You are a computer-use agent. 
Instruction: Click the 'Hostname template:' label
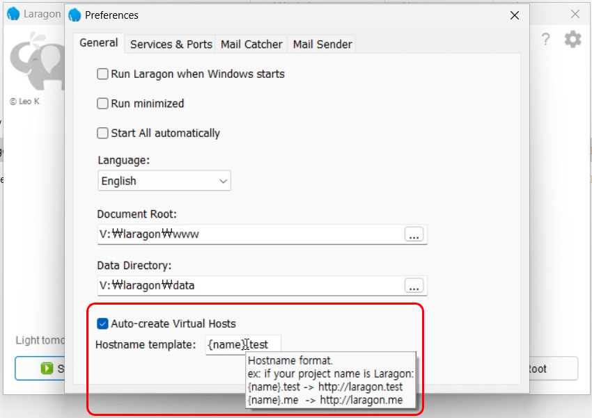pyautogui.click(x=146, y=344)
